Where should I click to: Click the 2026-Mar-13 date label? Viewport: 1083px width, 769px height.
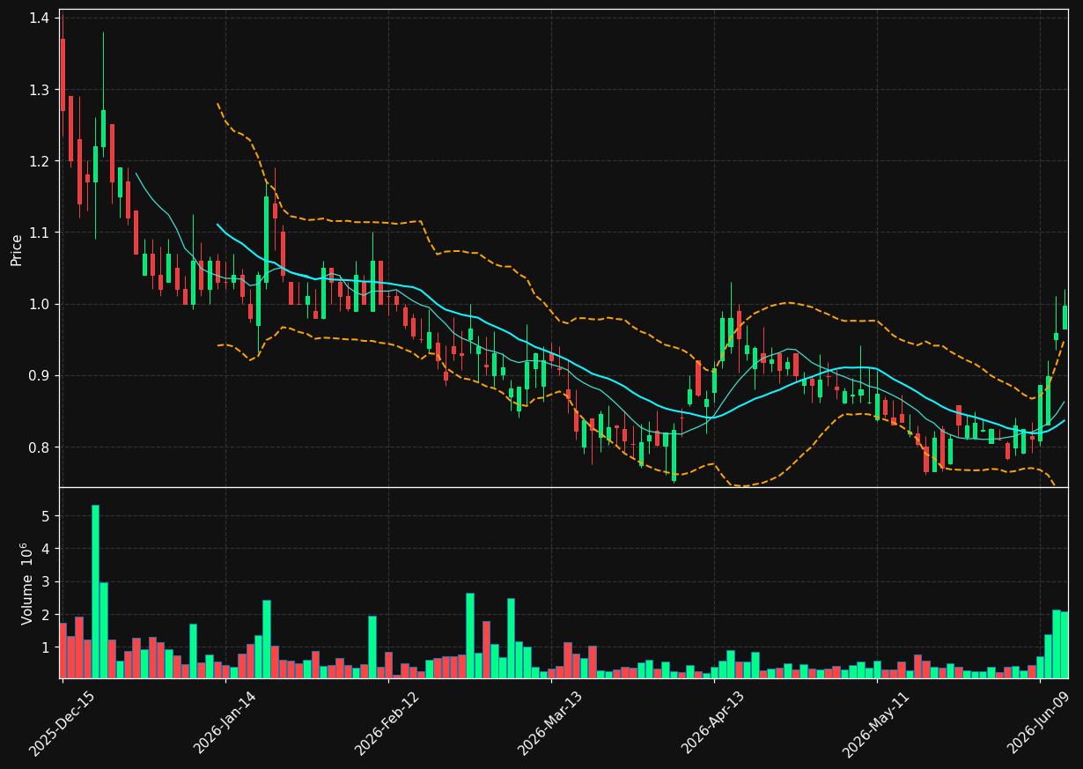pyautogui.click(x=550, y=723)
